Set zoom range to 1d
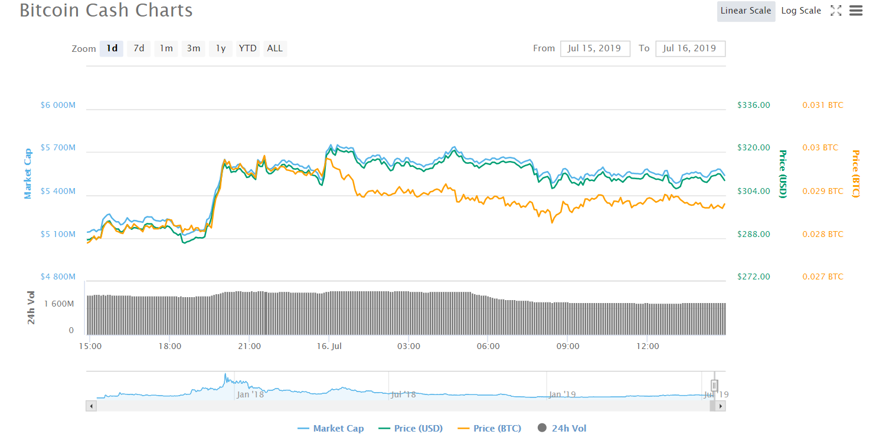The image size is (876, 441). [x=112, y=48]
